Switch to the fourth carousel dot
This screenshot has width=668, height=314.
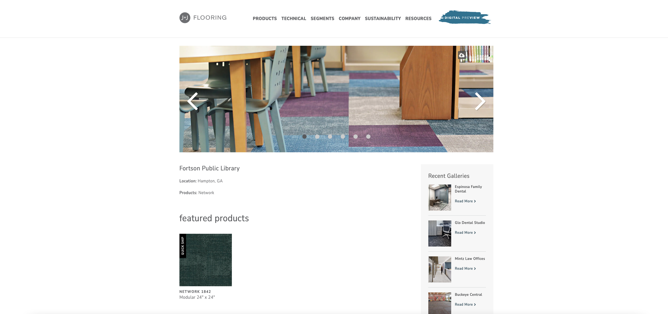(343, 137)
